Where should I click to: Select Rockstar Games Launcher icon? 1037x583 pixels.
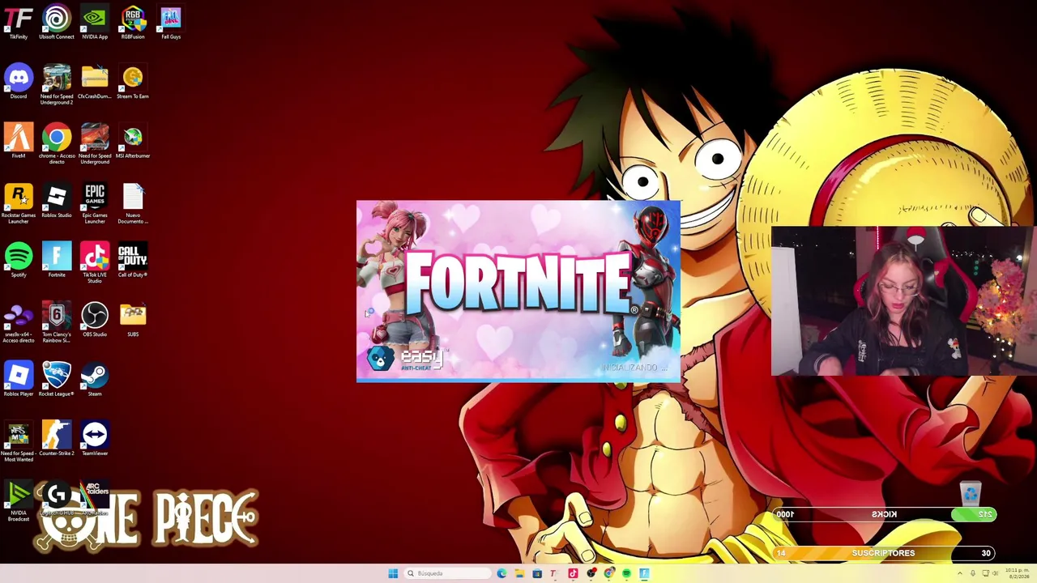19,204
